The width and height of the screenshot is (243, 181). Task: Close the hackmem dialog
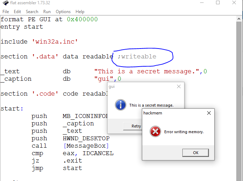click(209, 113)
